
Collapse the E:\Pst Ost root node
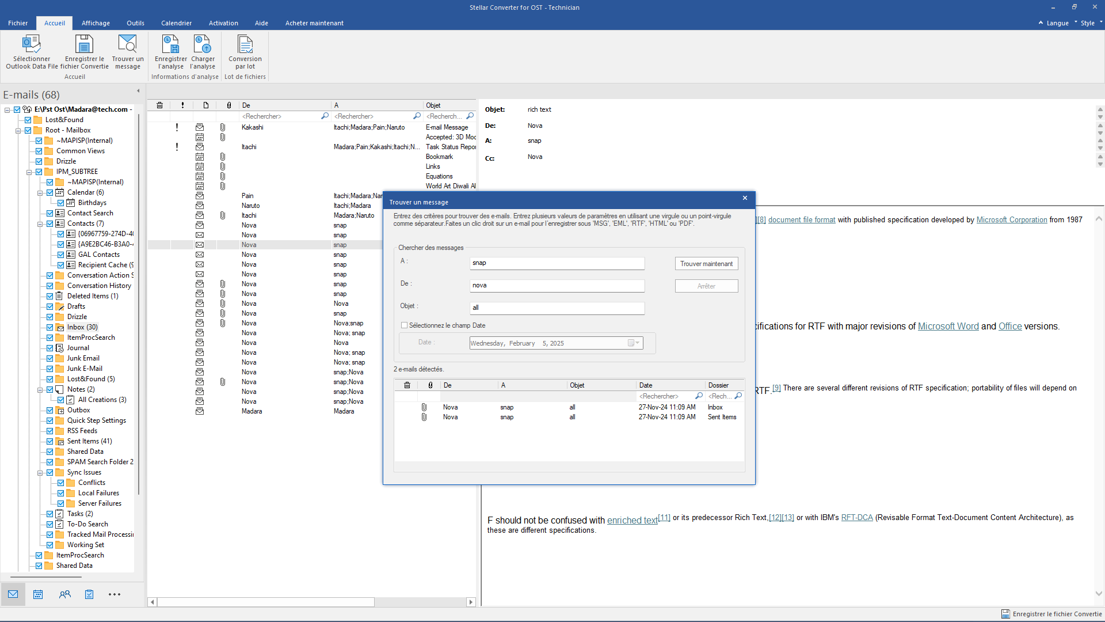[x=7, y=109]
